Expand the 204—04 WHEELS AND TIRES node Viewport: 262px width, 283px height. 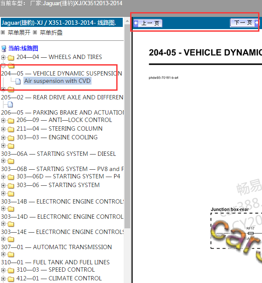click(x=3, y=57)
